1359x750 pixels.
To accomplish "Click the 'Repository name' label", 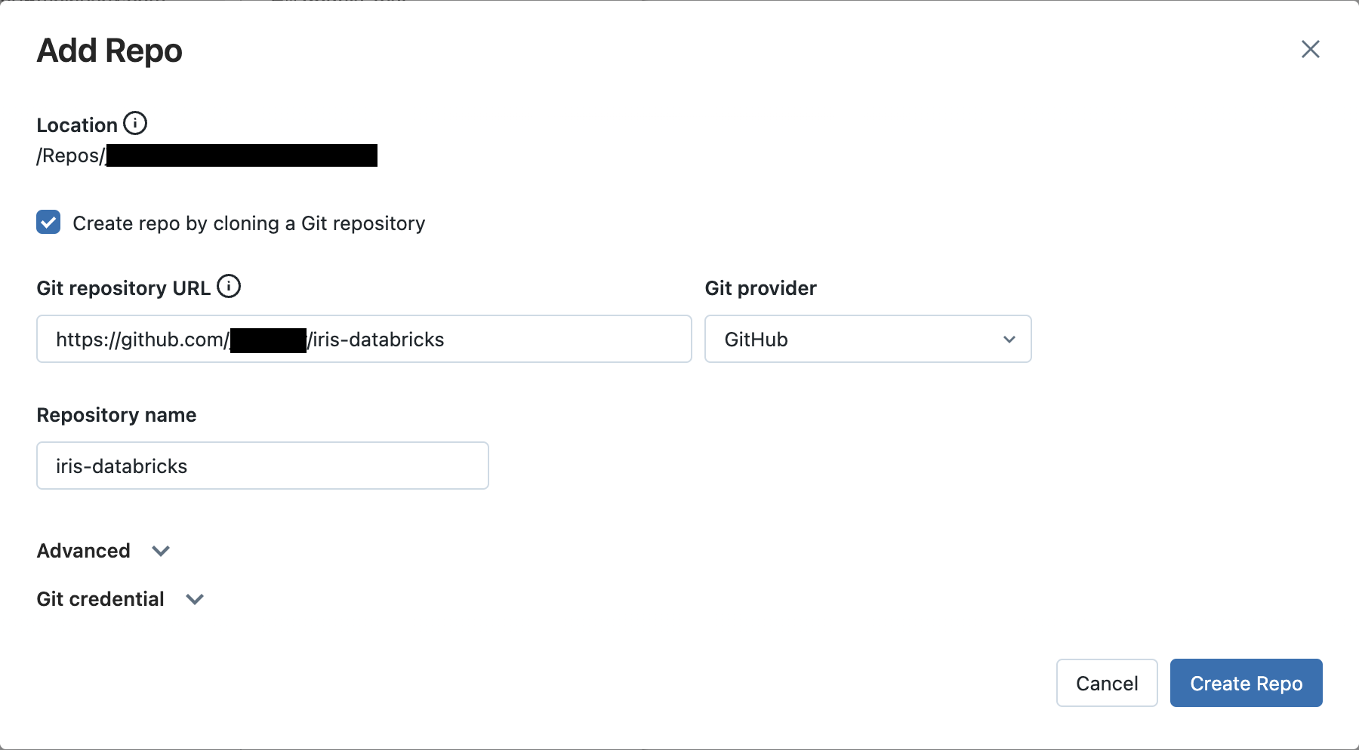I will click(x=116, y=414).
